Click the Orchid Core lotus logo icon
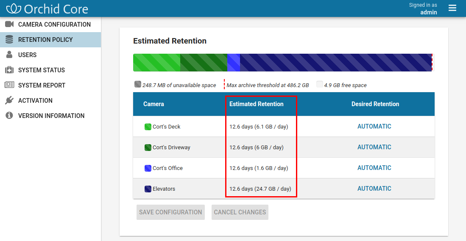466x241 pixels. click(x=14, y=8)
